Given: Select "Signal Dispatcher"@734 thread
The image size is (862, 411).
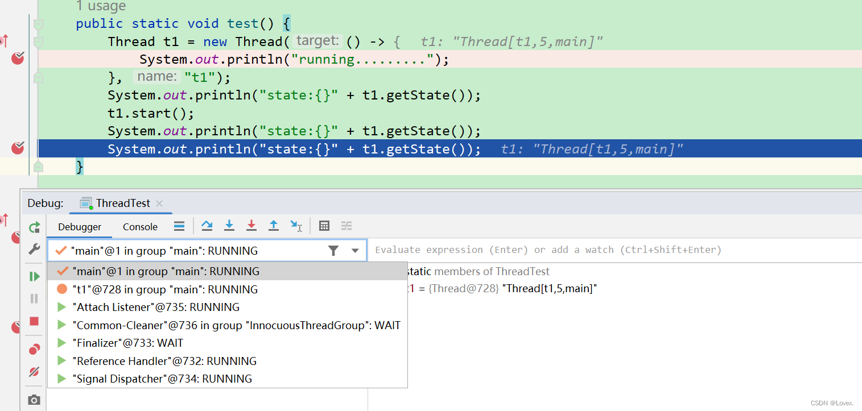Looking at the screenshot, I should (x=228, y=379).
